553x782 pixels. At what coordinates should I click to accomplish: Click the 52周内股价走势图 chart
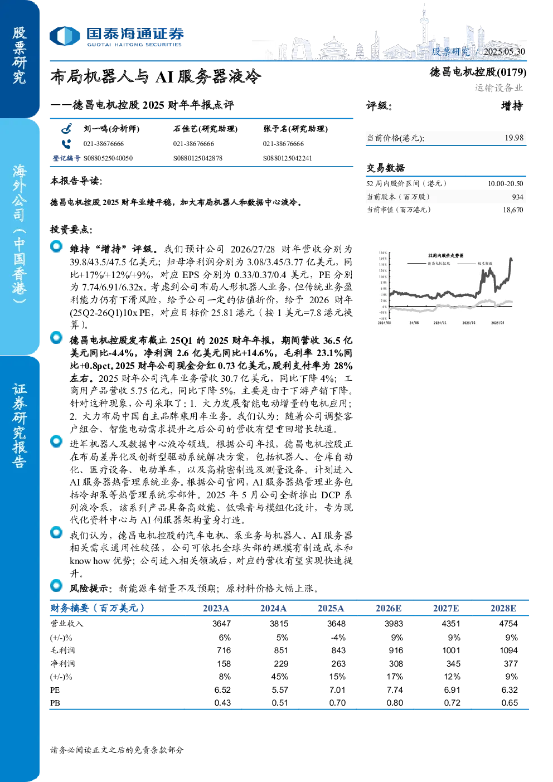point(445,289)
